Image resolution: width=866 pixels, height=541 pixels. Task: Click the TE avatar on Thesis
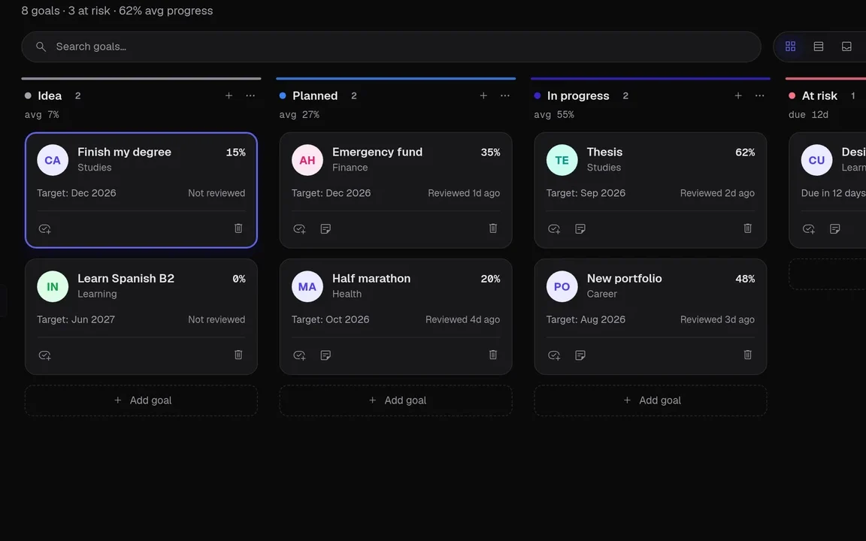562,160
